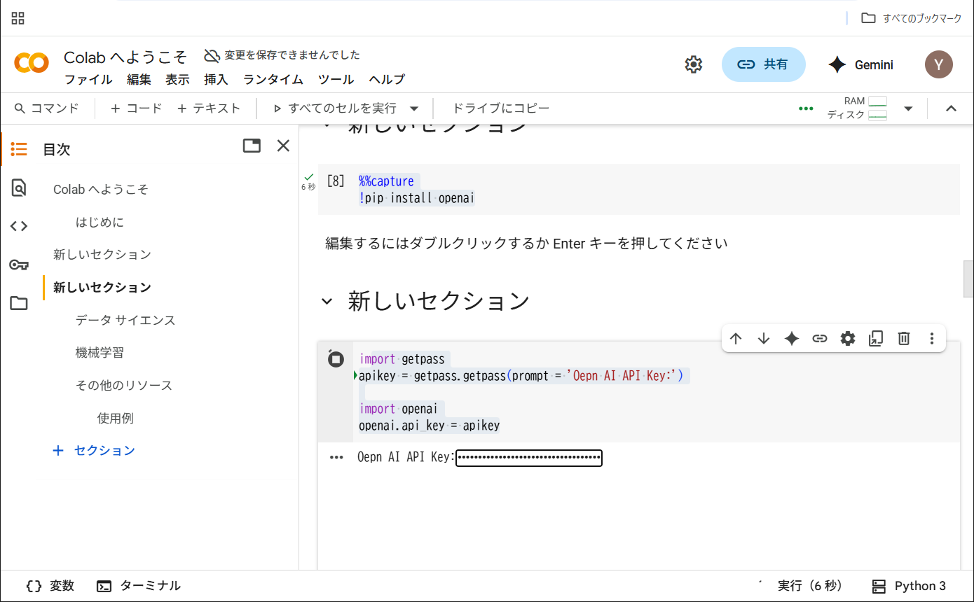This screenshot has width=974, height=602.
Task: Toggle the table of contents (目次) panel icon
Action: [x=19, y=149]
